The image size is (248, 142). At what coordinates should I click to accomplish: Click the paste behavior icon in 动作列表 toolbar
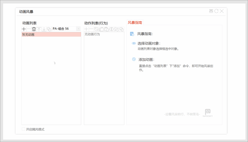tap(107, 29)
